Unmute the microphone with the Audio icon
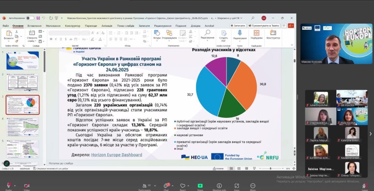The height and width of the screenshot is (191, 374). [x=9, y=186]
